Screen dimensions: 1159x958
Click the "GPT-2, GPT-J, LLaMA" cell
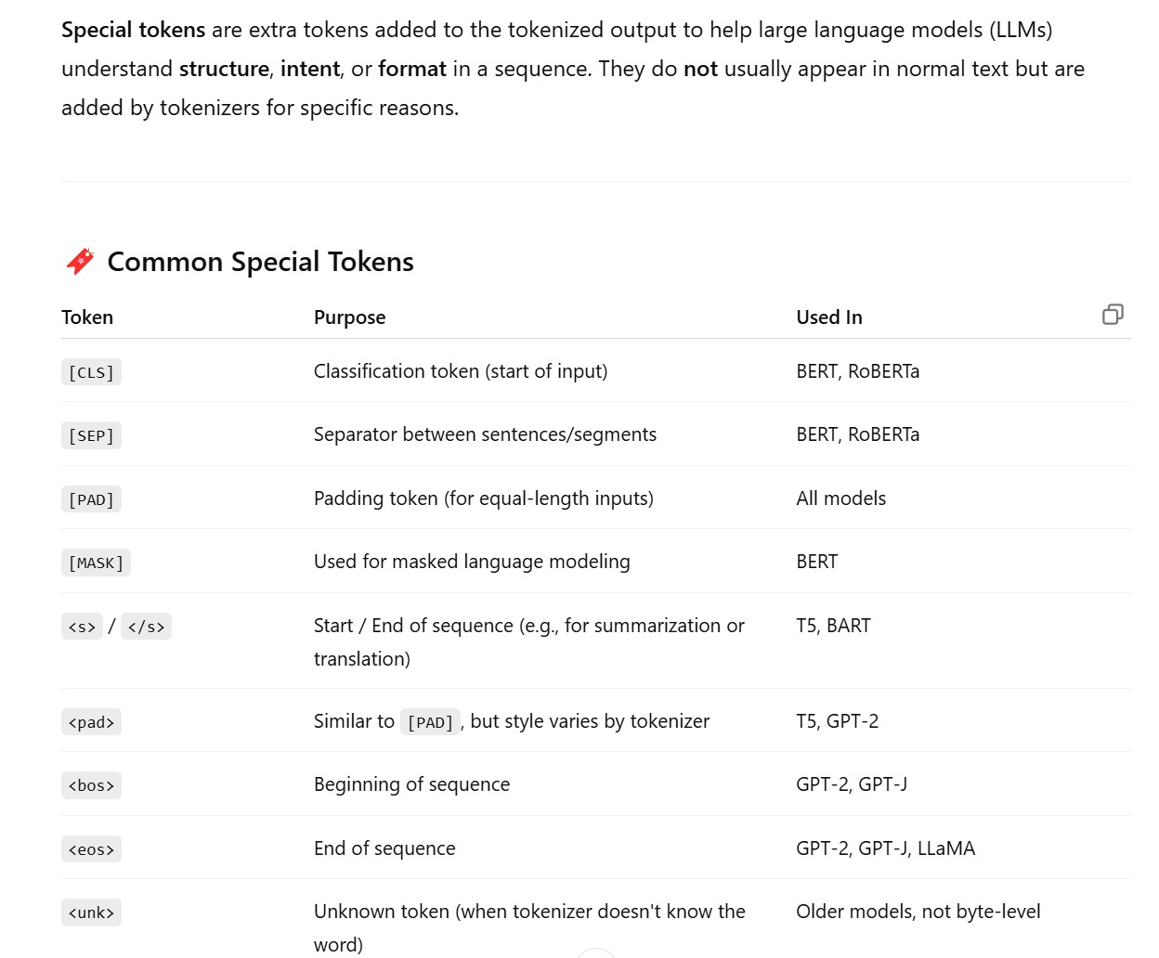pos(885,848)
